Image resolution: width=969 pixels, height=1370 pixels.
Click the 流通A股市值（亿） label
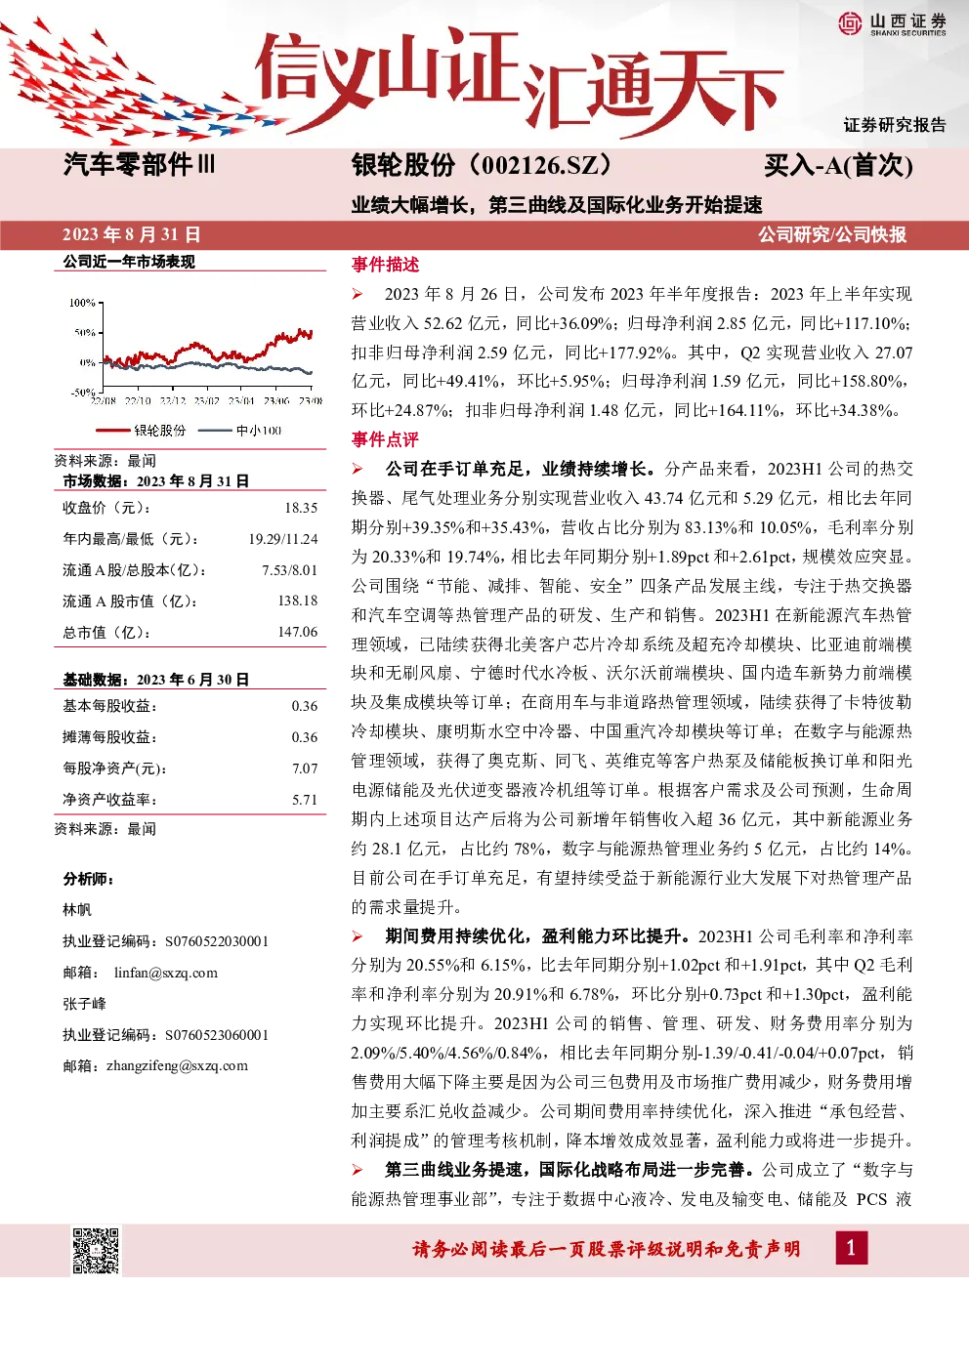click(131, 601)
